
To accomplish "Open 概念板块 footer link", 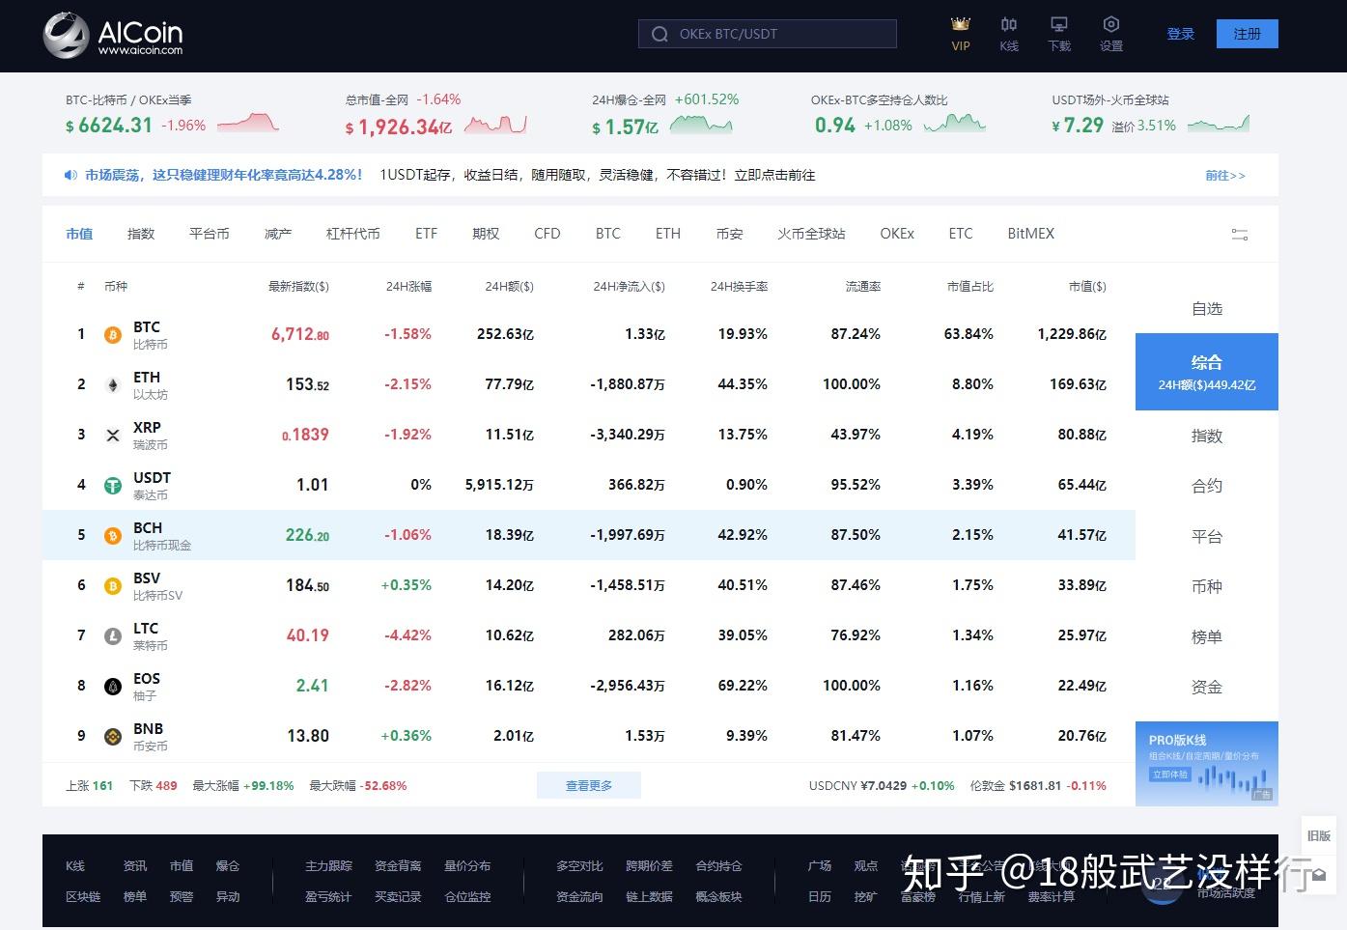I will coord(718,897).
